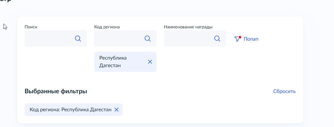Screen dimensions: 334x127
Task: Click the 'Код региона: Республика Дагестан' filter chip
Action: (70, 110)
